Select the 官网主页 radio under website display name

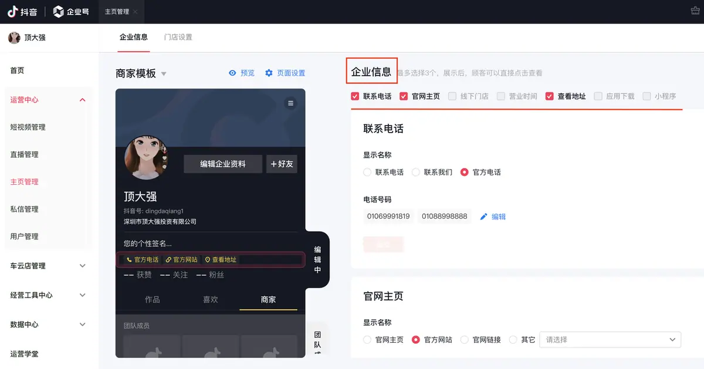coord(367,340)
